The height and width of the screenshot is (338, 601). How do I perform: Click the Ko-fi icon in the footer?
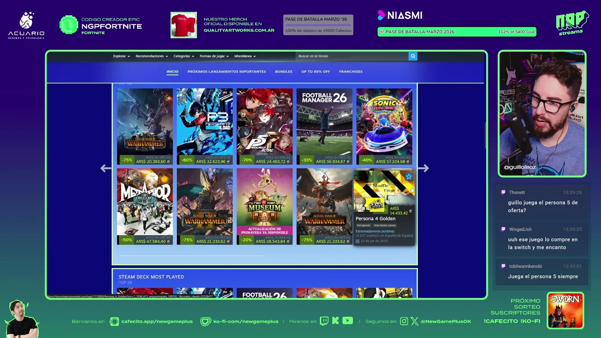(206, 321)
